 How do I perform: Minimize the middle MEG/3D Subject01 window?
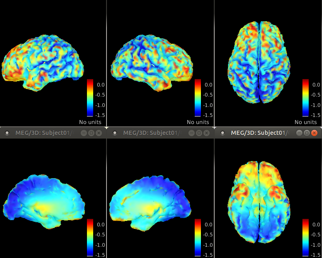192,133
